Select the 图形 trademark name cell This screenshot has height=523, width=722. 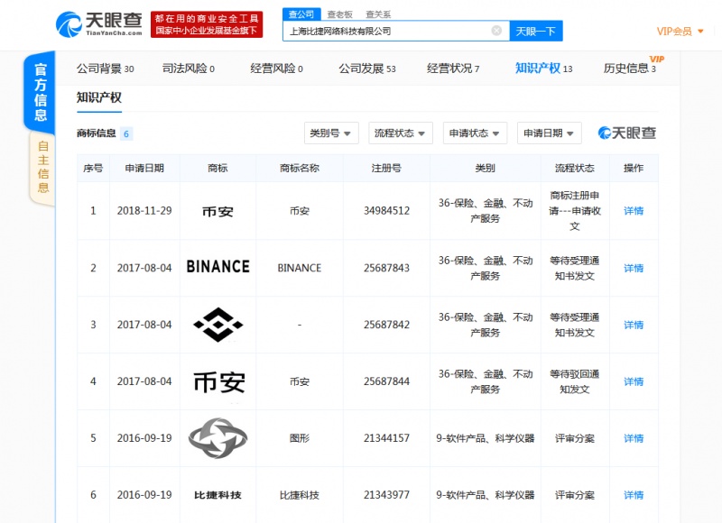[300, 438]
